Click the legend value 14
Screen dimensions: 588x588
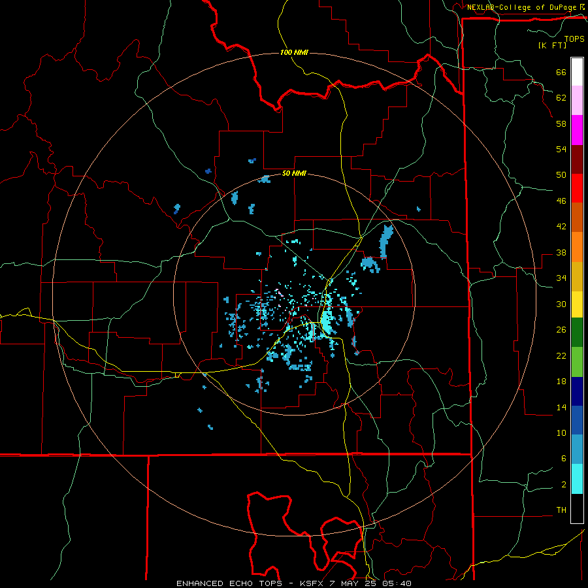[561, 407]
